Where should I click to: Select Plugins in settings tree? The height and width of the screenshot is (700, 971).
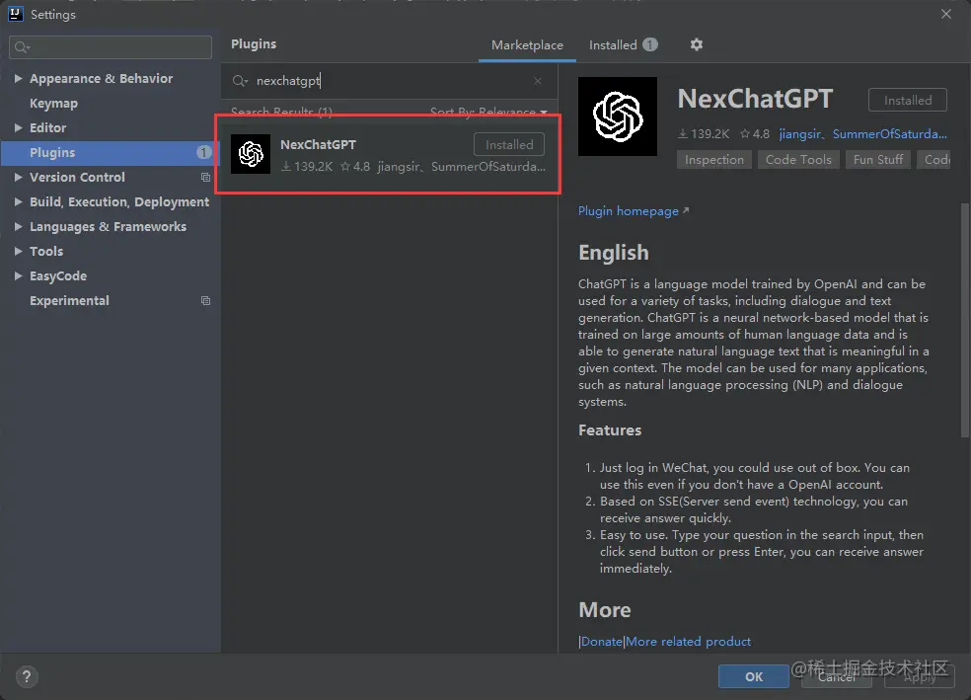coord(111,152)
